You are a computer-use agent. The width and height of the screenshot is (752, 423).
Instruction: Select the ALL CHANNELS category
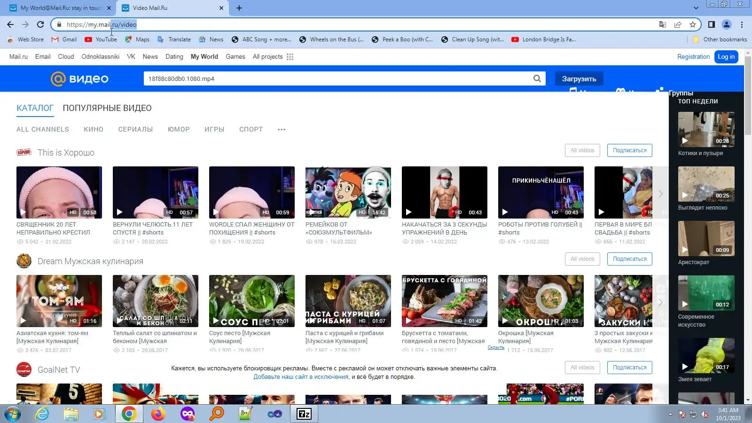[x=43, y=129]
